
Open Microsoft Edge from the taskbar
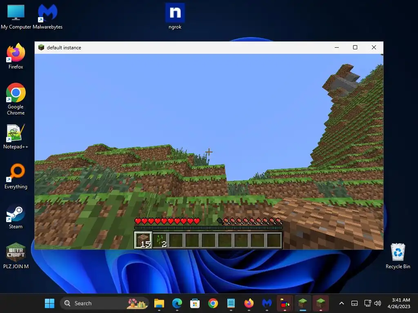click(x=177, y=303)
